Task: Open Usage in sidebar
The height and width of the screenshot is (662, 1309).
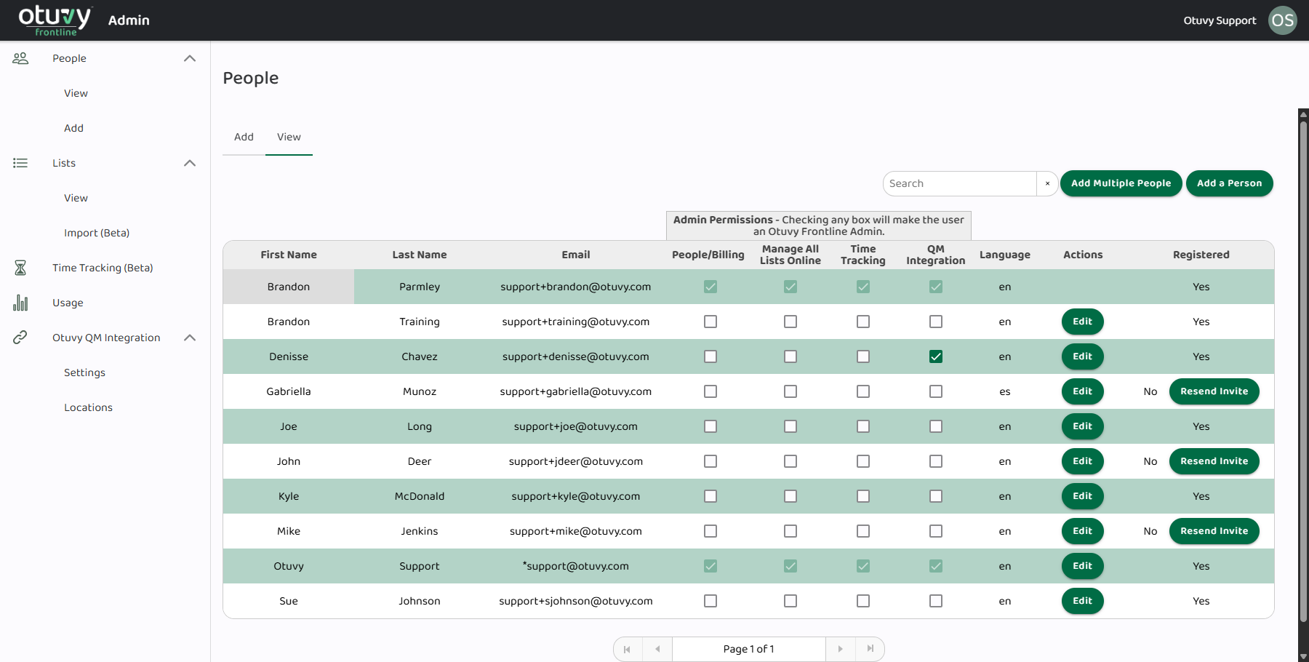Action: 68,303
